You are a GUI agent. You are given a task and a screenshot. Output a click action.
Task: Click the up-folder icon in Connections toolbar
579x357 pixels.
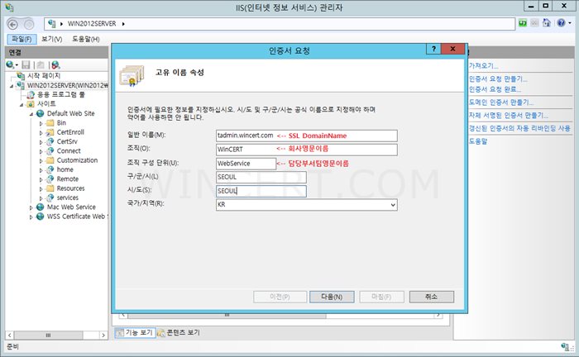[x=41, y=65]
